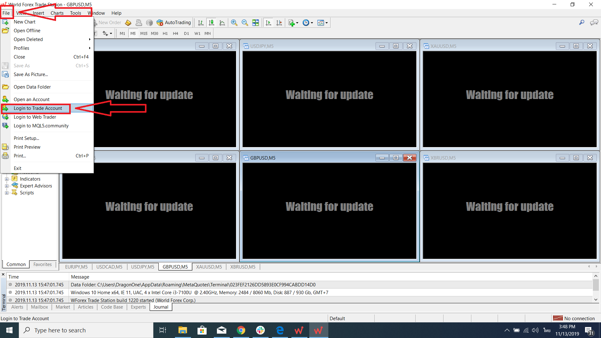601x338 pixels.
Task: Open the MetaEditor icon in toolbar
Action: click(x=128, y=23)
